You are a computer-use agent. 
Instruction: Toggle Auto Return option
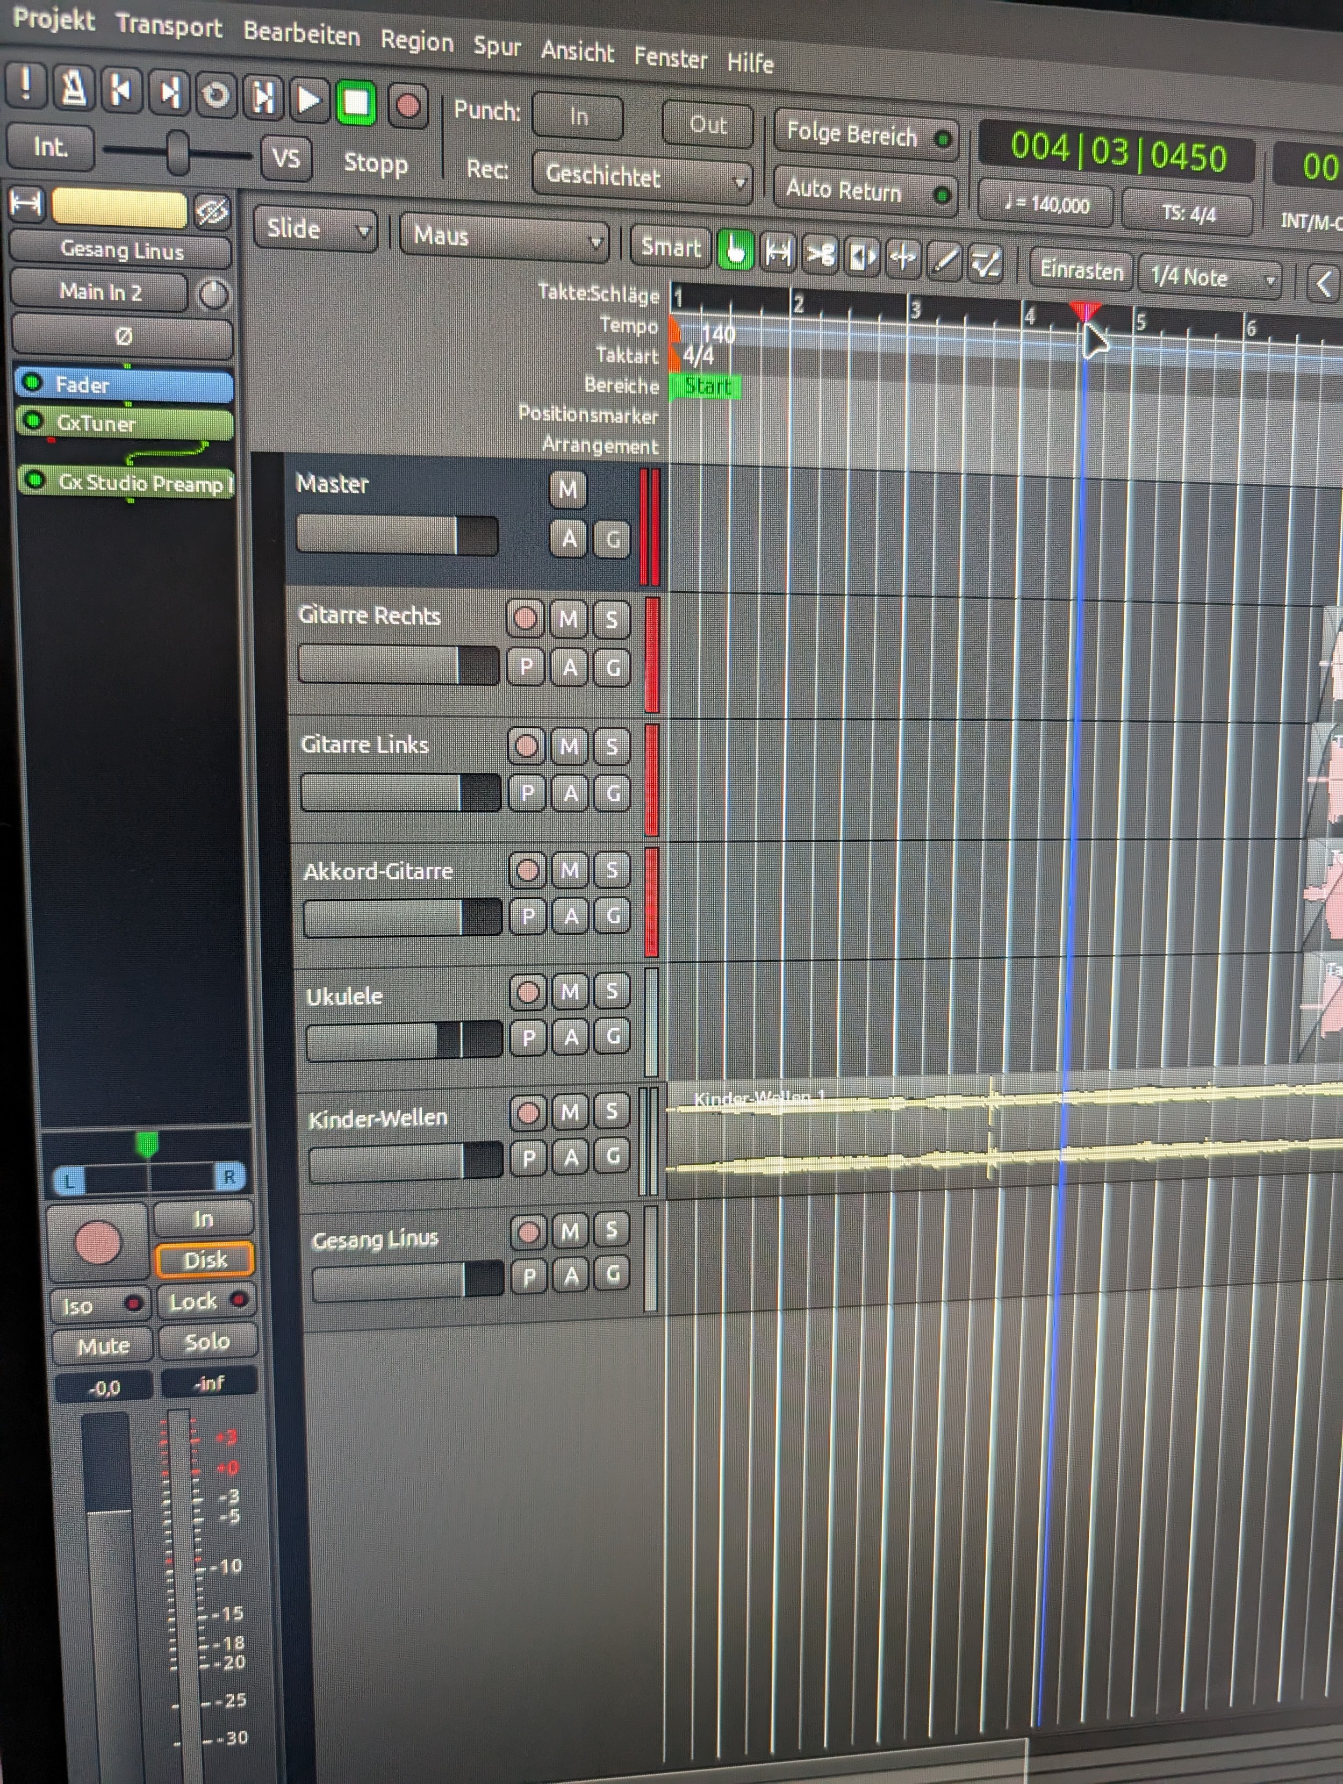tap(865, 191)
